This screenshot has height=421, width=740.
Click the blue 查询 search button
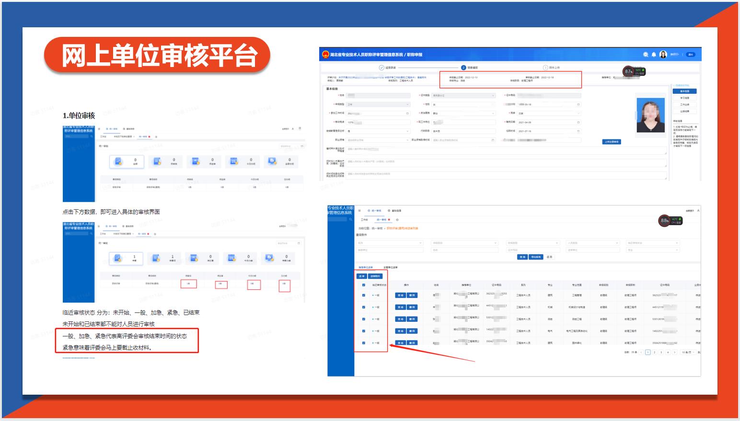[522, 257]
